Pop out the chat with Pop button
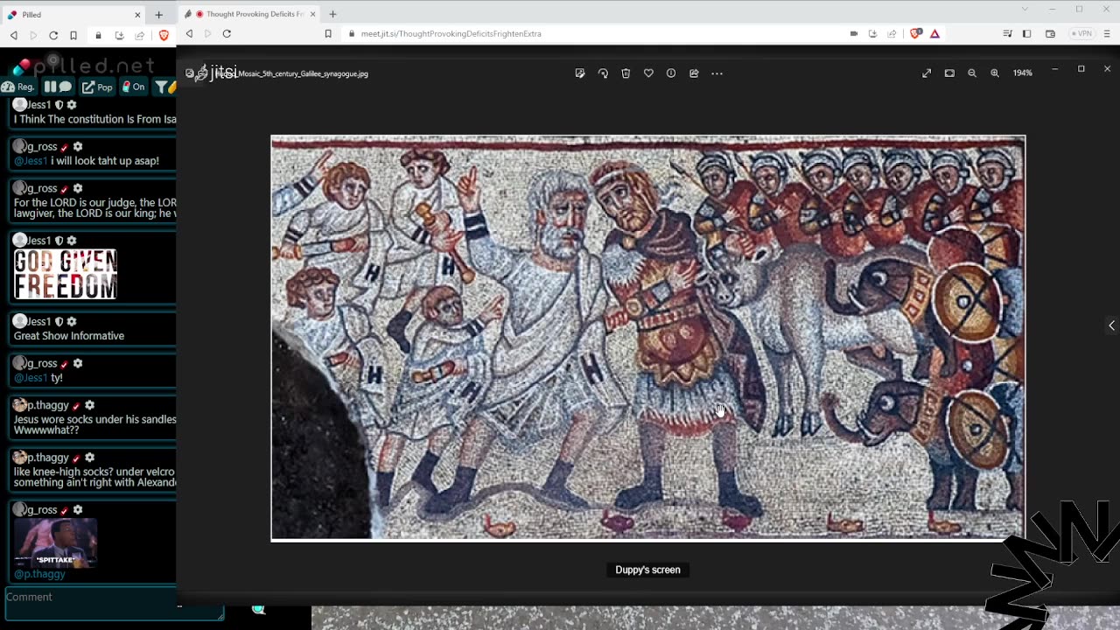This screenshot has height=630, width=1120. 98,87
